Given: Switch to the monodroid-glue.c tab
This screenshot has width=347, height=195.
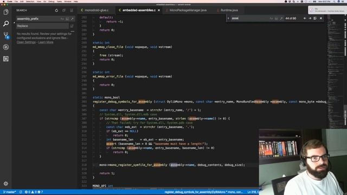Looking at the screenshot, I should click(x=97, y=10).
